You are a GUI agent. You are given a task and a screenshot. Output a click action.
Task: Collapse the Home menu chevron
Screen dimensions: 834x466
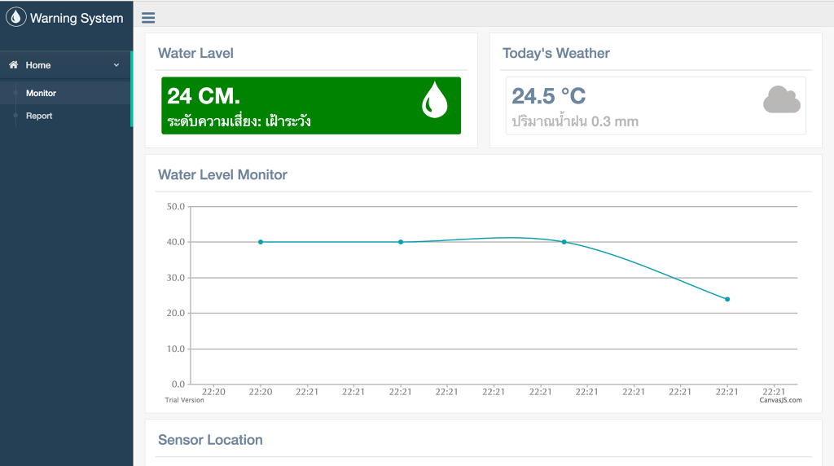116,65
